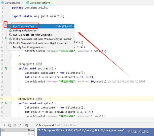Click the expected value 10 on line 18
The height and width of the screenshot is (136, 154).
[92, 82]
